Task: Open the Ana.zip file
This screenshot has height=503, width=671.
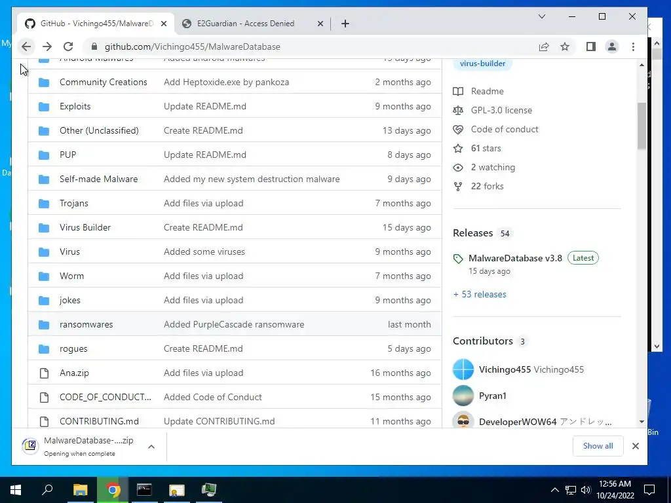Action: point(74,373)
